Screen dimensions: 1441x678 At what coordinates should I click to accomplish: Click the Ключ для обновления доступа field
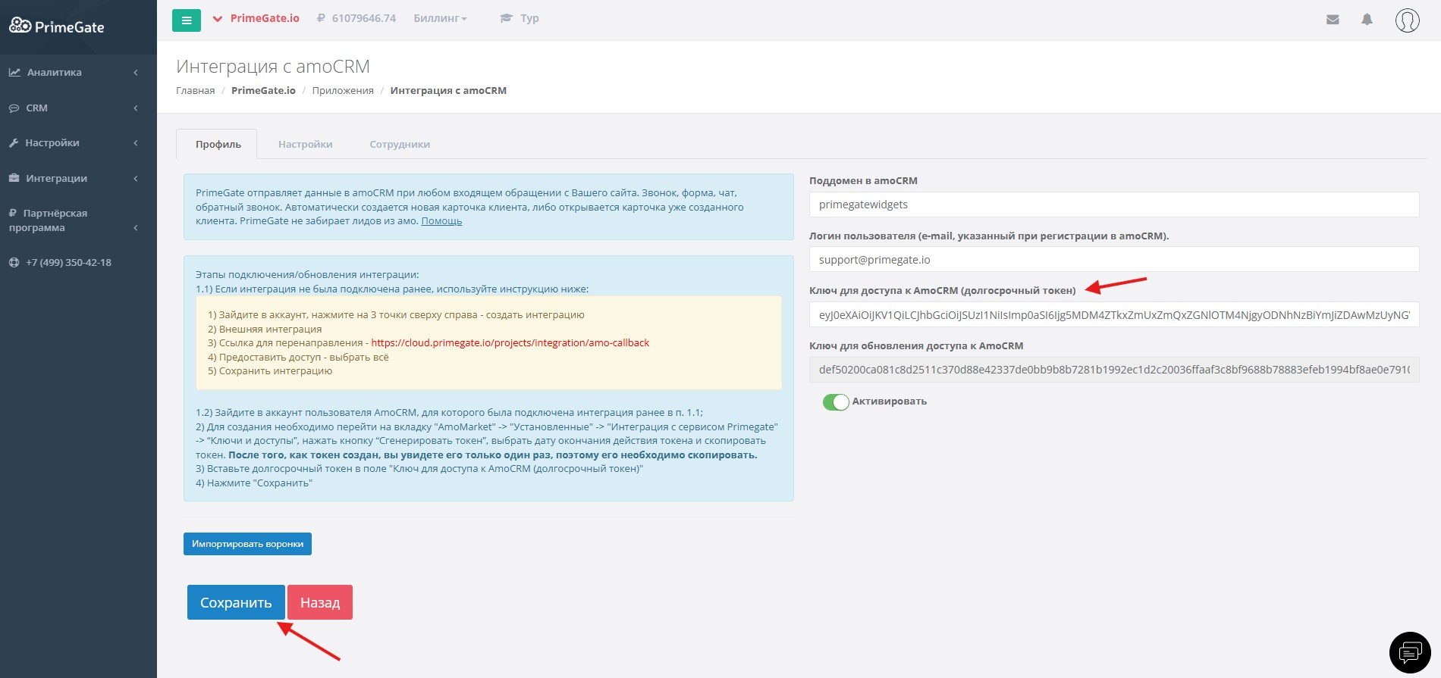tap(1114, 370)
